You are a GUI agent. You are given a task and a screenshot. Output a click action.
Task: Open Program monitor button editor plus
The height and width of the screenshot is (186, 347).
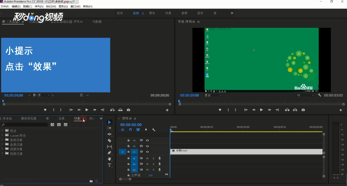coord(341,110)
